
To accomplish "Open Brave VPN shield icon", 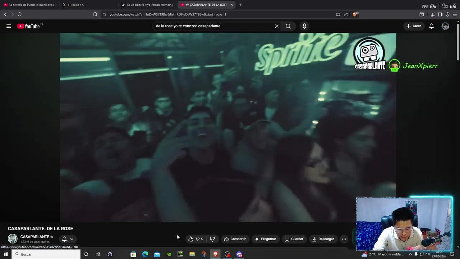I will (447, 14).
